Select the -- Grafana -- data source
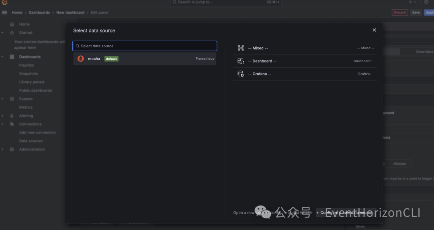The height and width of the screenshot is (230, 434). click(305, 74)
